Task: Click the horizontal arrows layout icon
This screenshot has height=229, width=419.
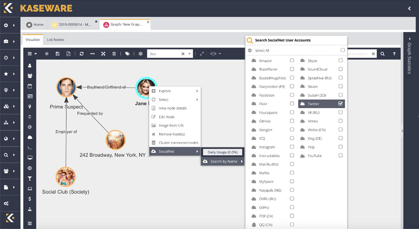Action: 92,53
